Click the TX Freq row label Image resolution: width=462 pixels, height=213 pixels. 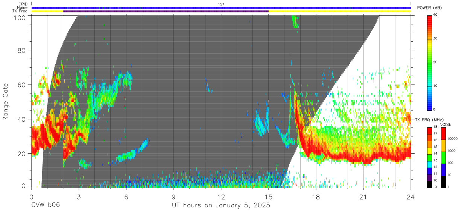pyautogui.click(x=20, y=11)
